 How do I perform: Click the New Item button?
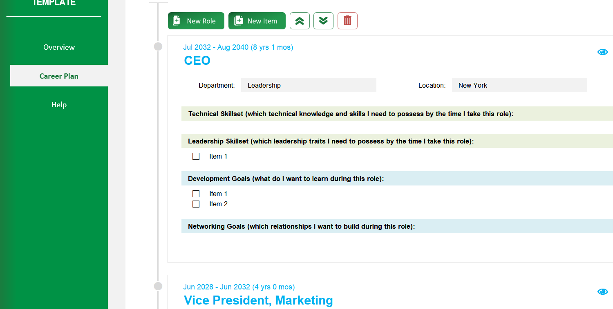[x=256, y=21]
